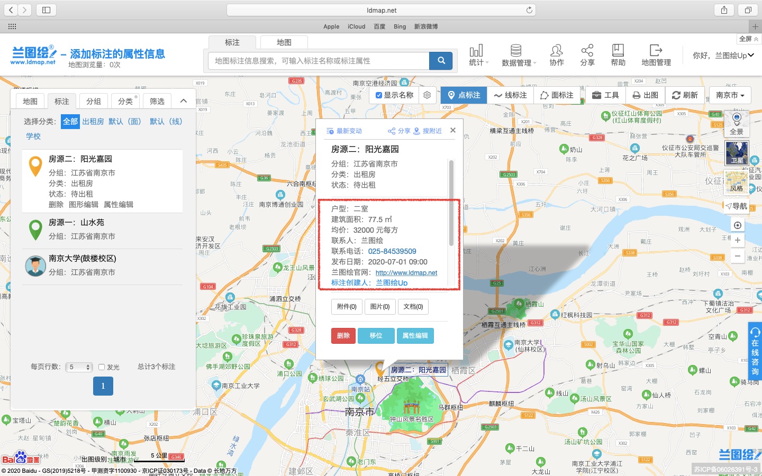Open the 筛选 filter tab

point(157,101)
